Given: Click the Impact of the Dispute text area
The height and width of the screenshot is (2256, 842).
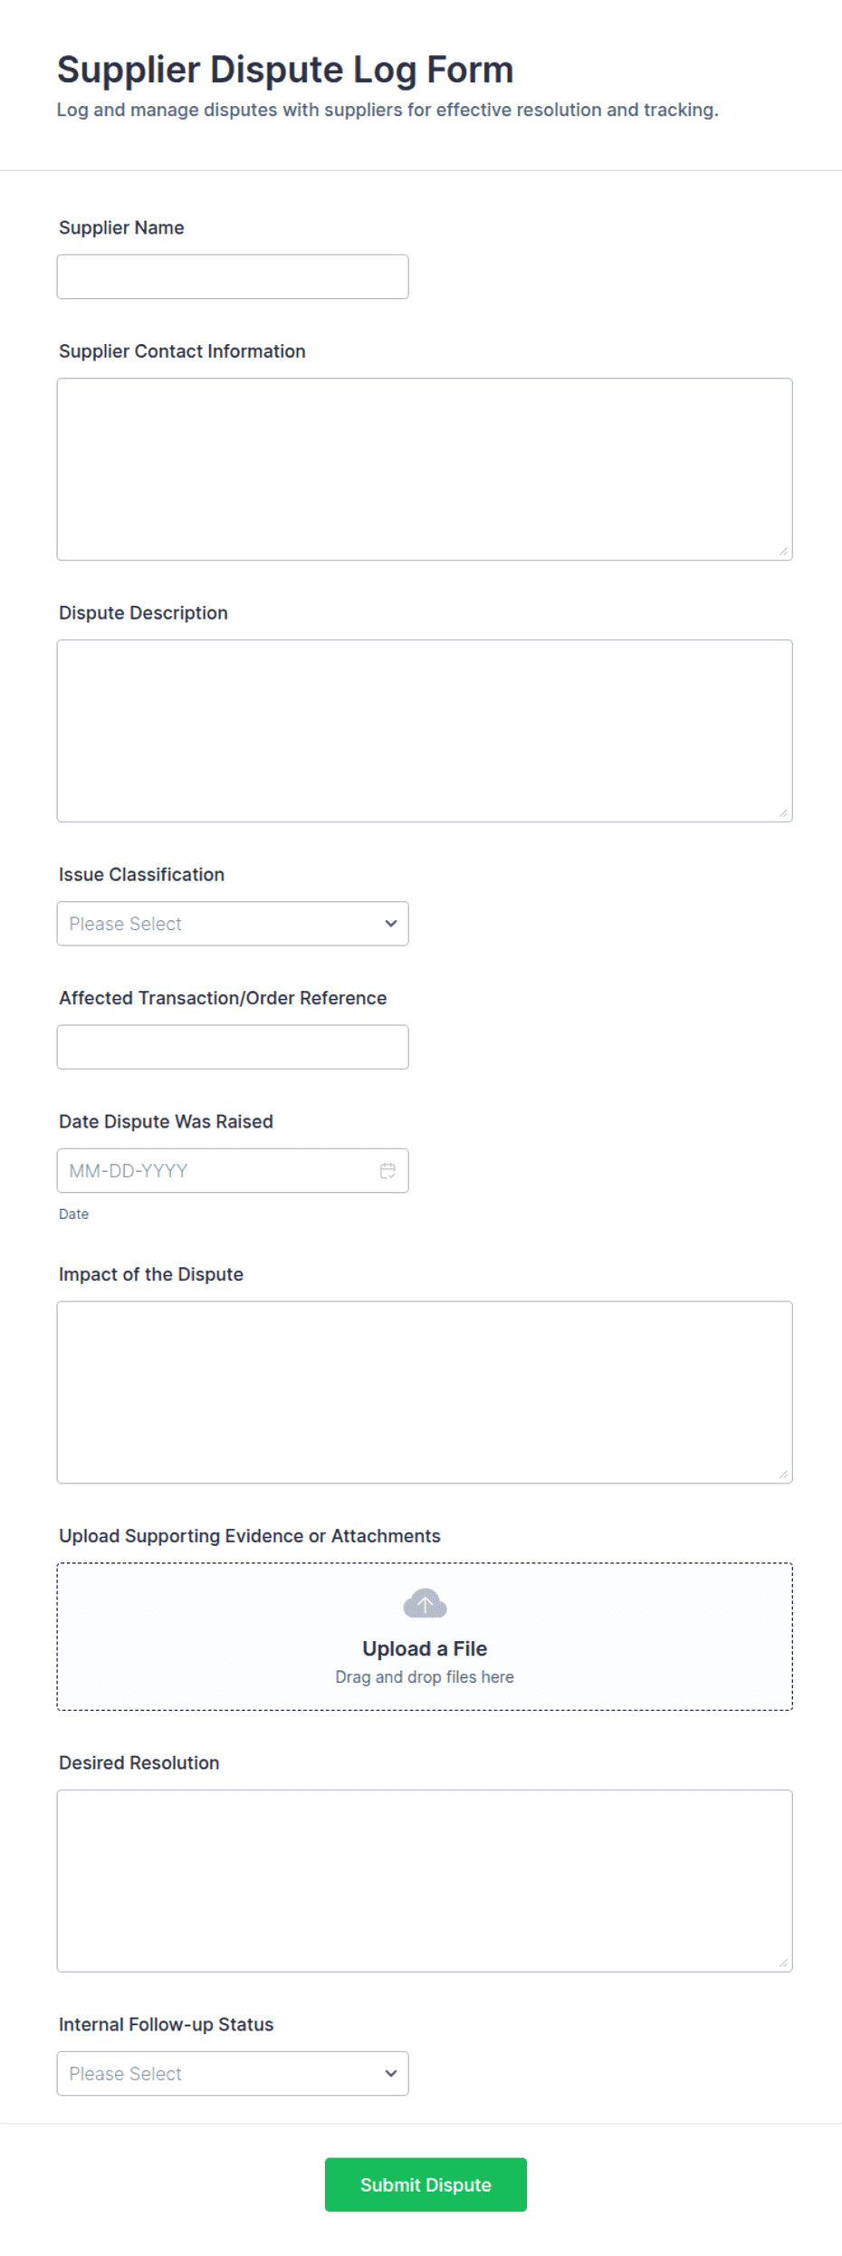Looking at the screenshot, I should pos(424,1390).
